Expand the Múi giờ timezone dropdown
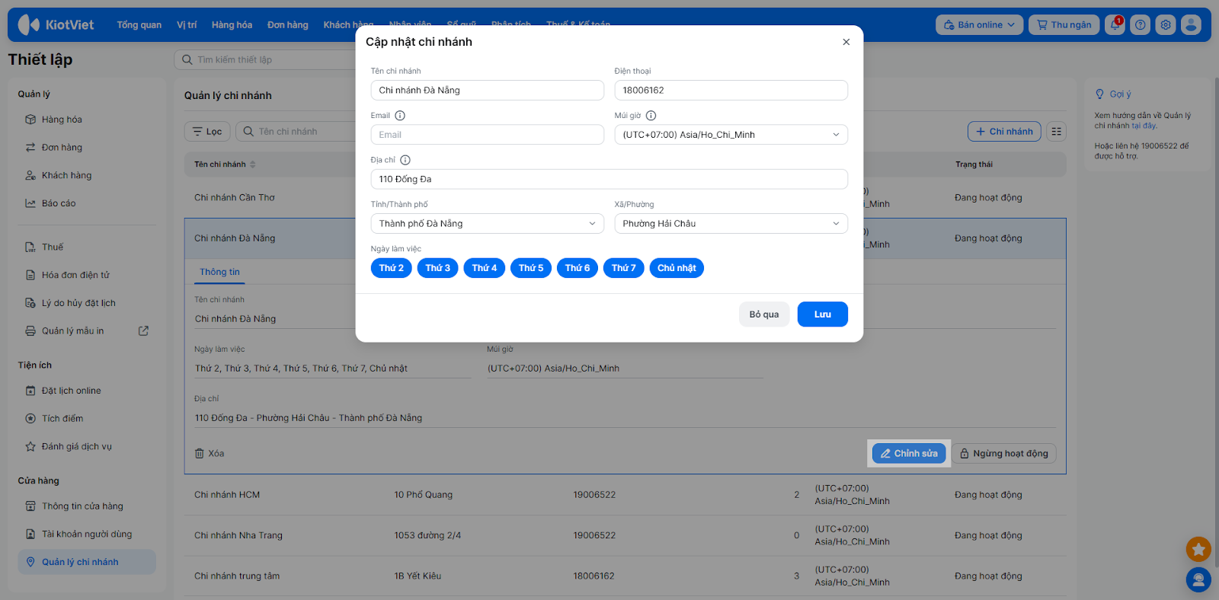 pos(731,135)
